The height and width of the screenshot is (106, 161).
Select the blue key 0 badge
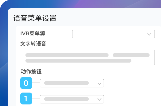pos(26,83)
